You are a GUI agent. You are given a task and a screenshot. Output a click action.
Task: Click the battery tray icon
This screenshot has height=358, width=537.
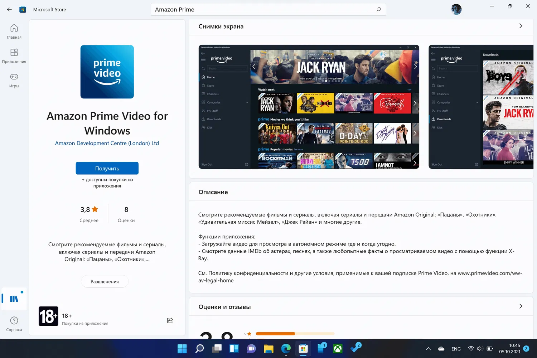pyautogui.click(x=490, y=349)
